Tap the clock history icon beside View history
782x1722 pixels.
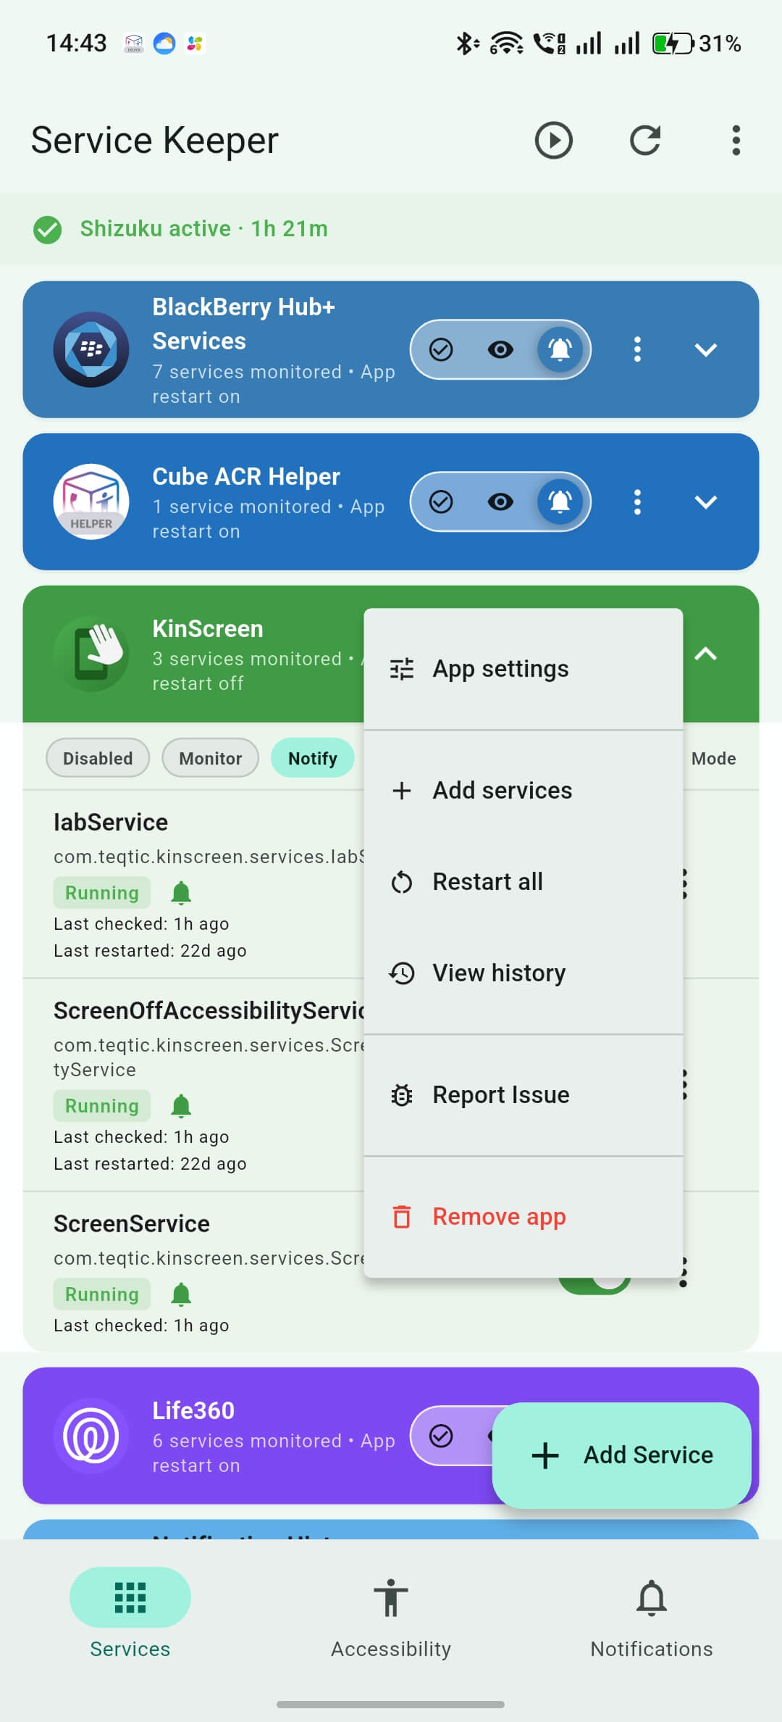click(402, 973)
